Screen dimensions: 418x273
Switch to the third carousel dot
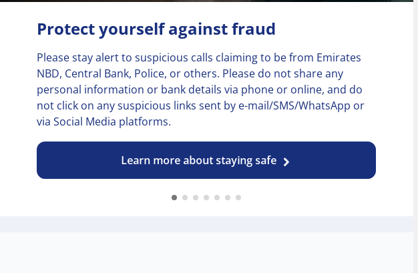tap(196, 198)
